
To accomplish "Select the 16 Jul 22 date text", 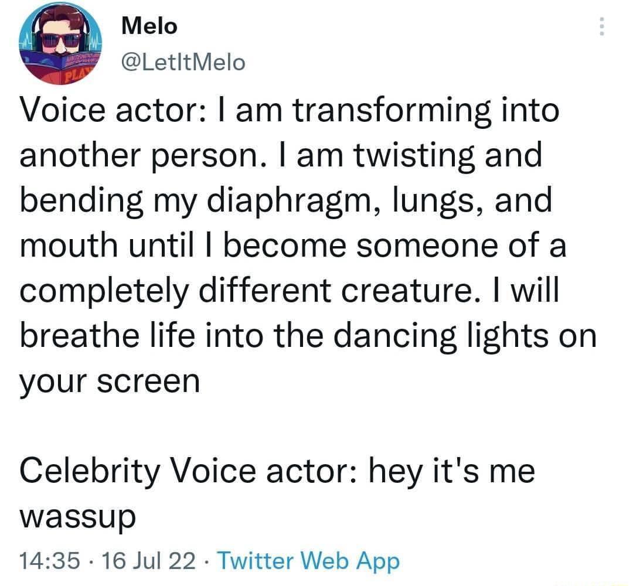I will pyautogui.click(x=149, y=561).
